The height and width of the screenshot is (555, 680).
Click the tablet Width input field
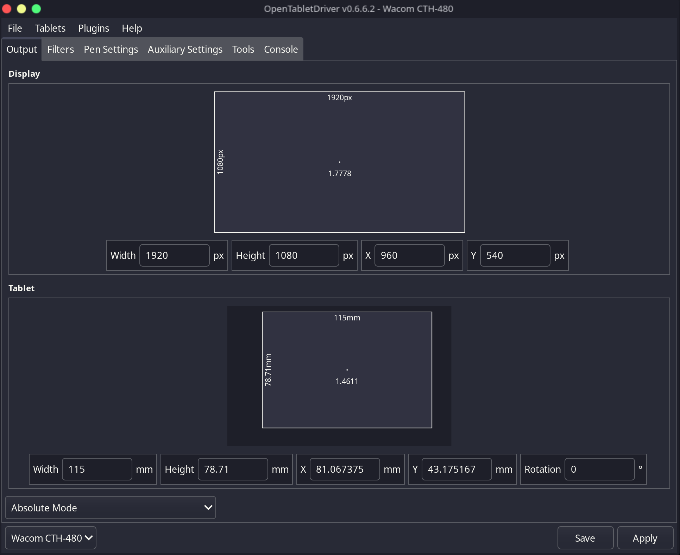click(97, 469)
